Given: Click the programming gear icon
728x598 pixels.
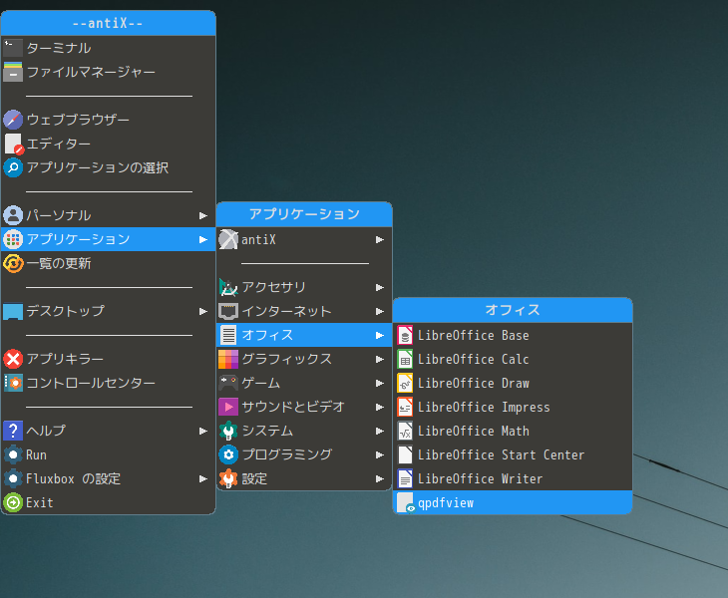Looking at the screenshot, I should (228, 454).
